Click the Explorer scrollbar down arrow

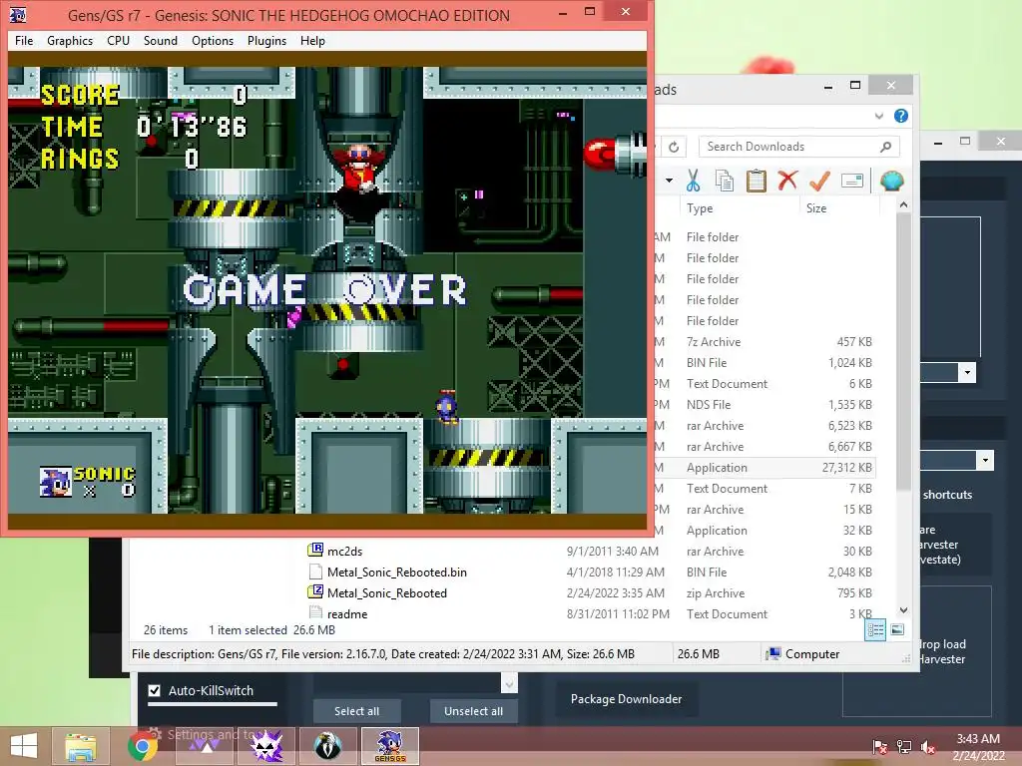tap(903, 610)
